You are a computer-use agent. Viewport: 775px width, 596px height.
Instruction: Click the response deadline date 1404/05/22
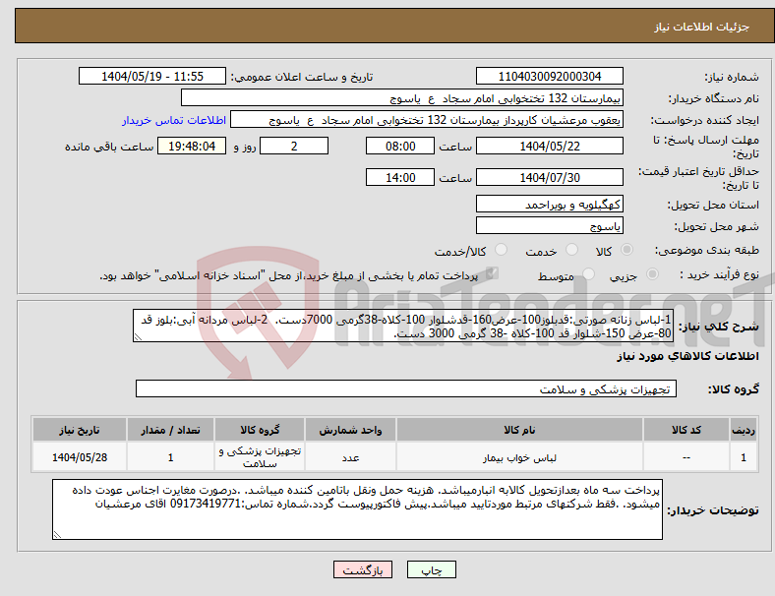point(550,146)
